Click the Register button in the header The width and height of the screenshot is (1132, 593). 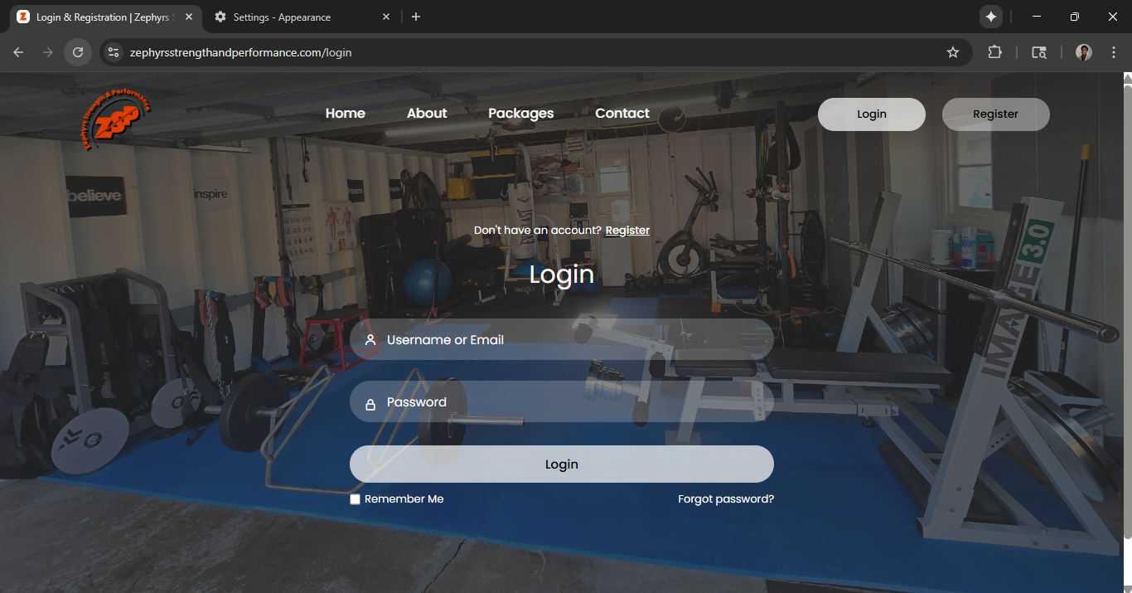995,114
